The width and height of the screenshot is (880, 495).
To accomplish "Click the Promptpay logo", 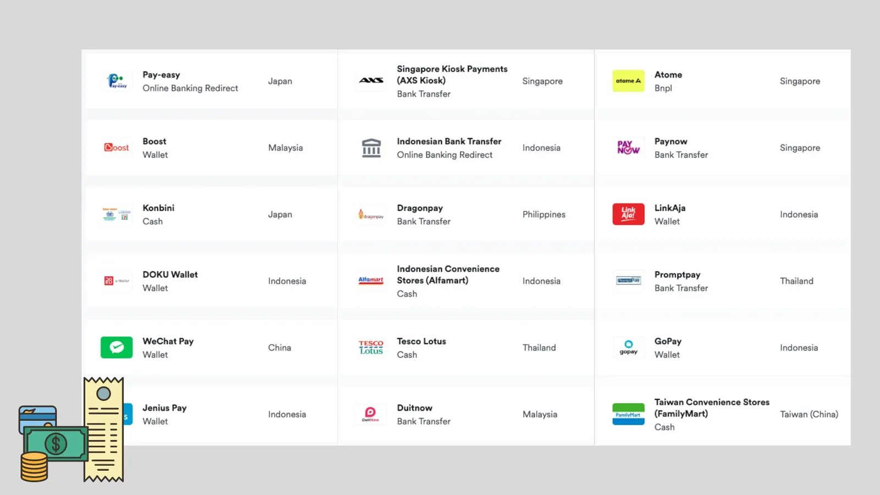I will (628, 280).
